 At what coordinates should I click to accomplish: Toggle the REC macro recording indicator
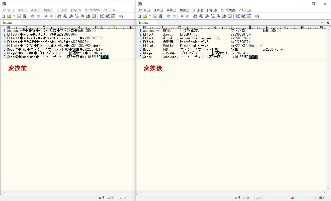pos(314,198)
